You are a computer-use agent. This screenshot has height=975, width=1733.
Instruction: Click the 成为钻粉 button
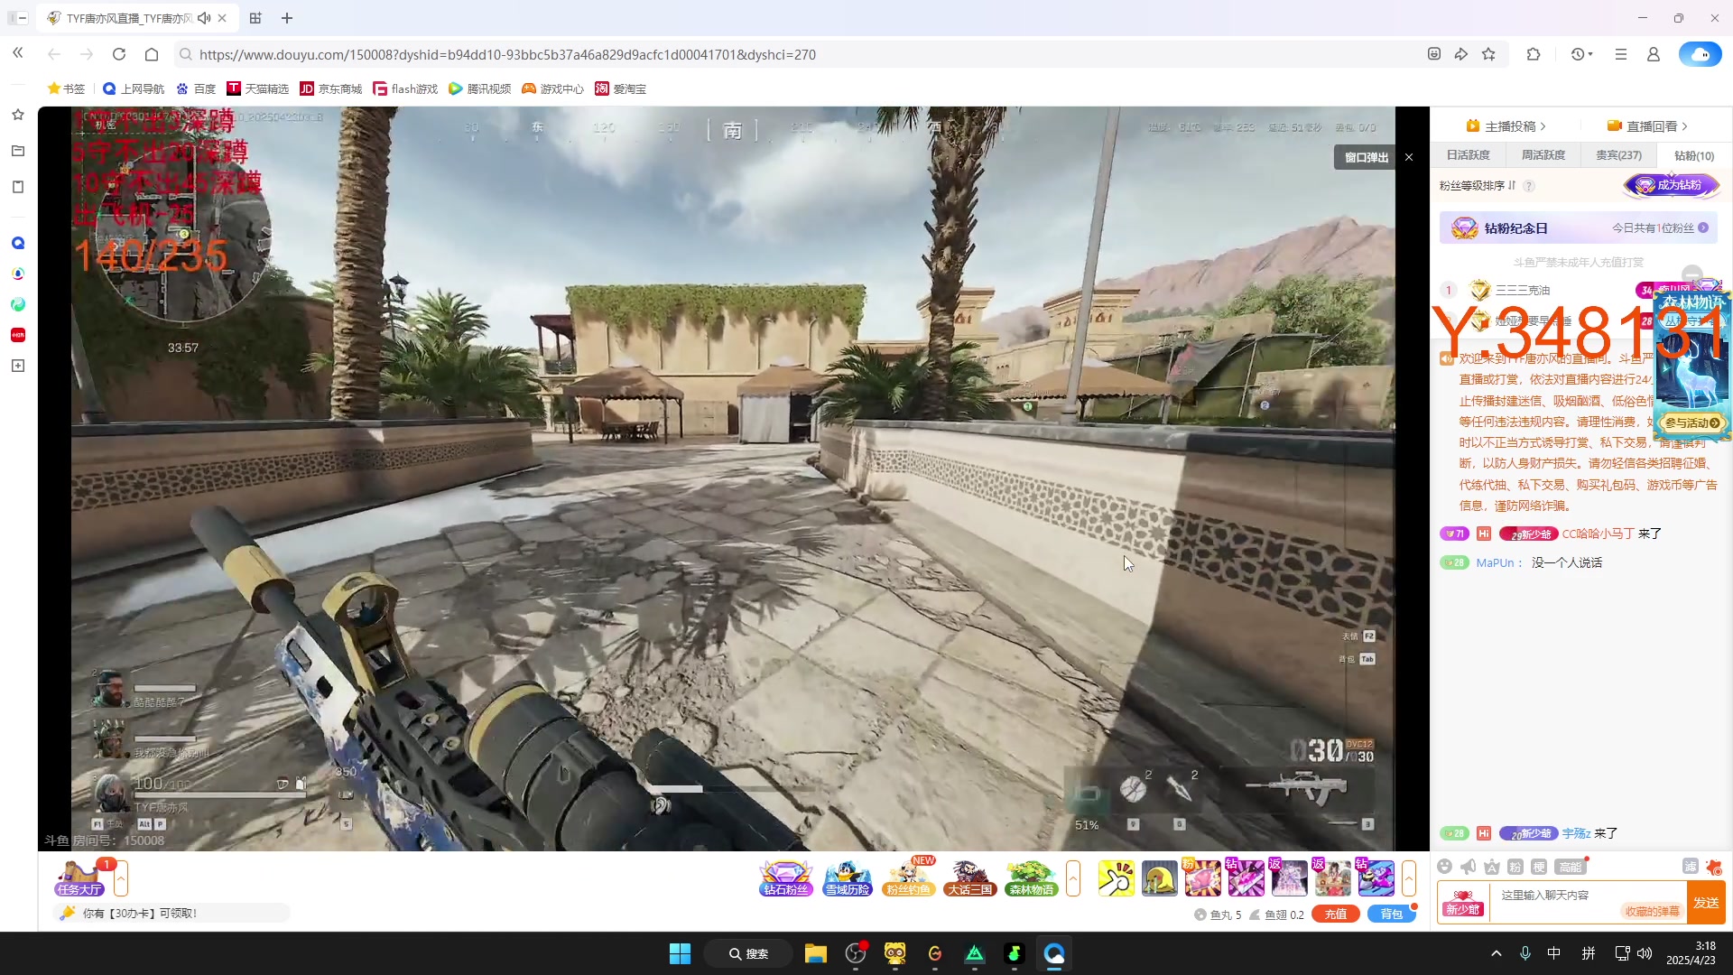tap(1672, 185)
